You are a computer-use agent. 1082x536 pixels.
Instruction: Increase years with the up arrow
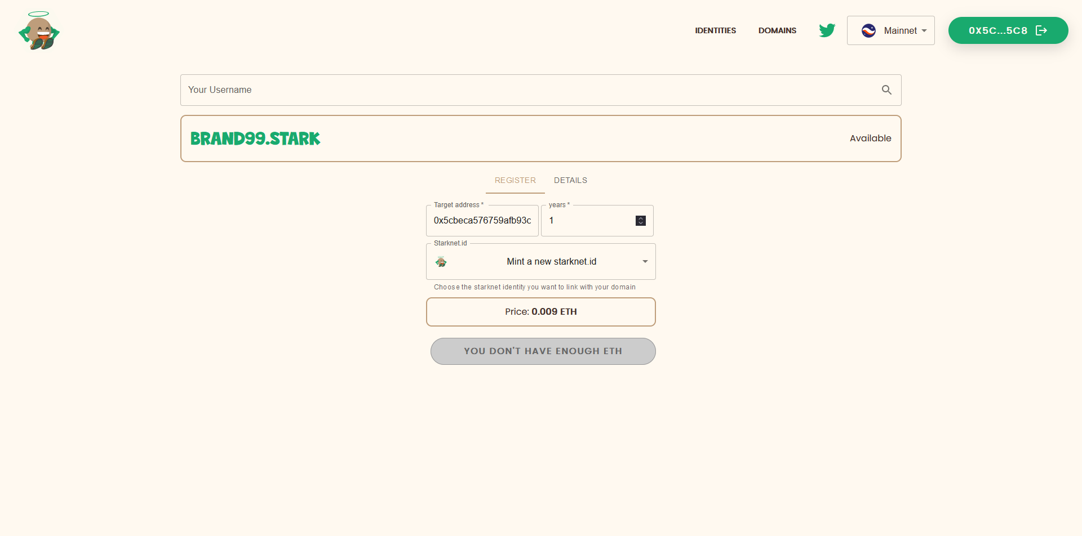click(x=641, y=218)
